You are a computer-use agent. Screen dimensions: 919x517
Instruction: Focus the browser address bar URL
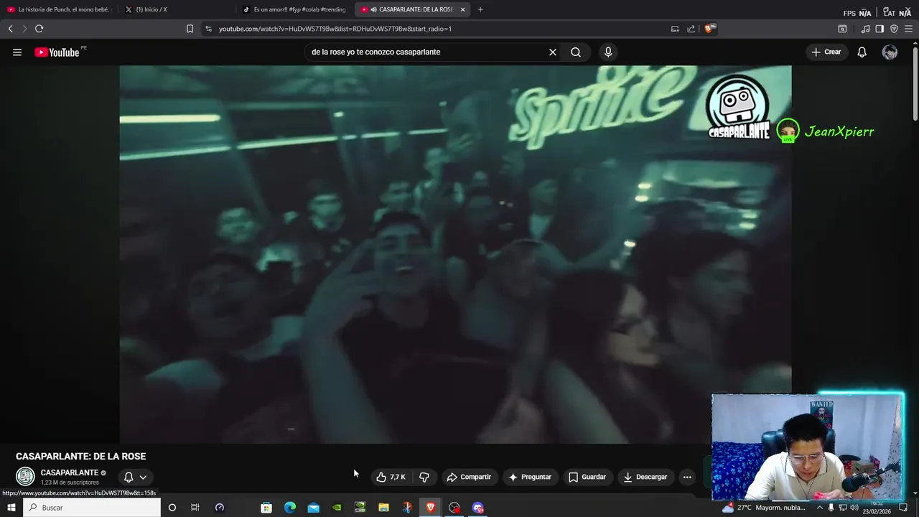pos(335,29)
